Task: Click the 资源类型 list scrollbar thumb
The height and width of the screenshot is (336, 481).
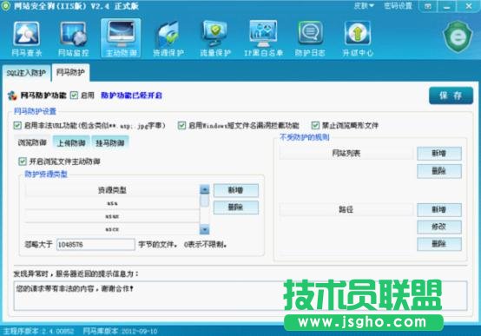Action: tap(204, 201)
